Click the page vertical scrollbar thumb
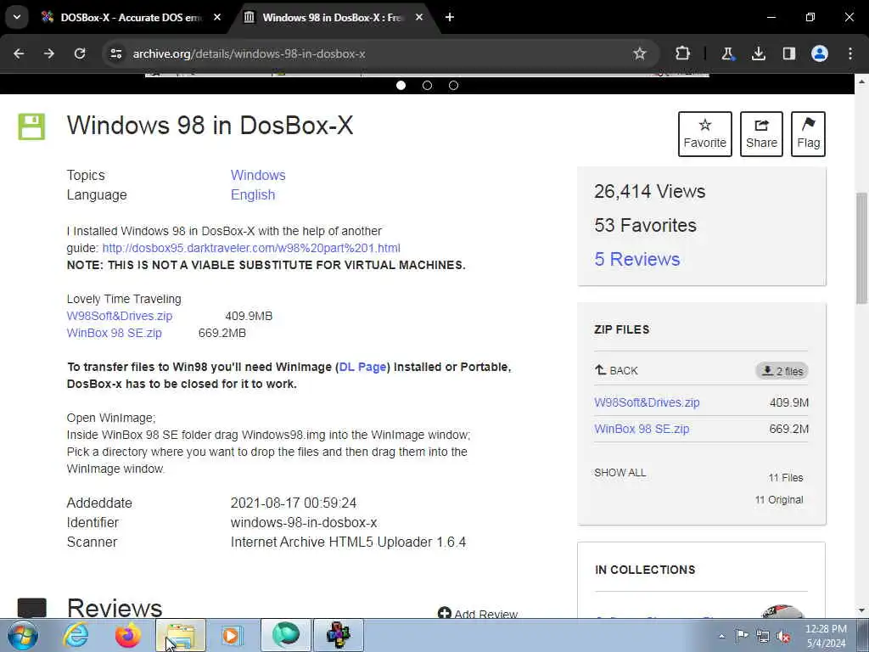869x652 pixels. click(861, 248)
